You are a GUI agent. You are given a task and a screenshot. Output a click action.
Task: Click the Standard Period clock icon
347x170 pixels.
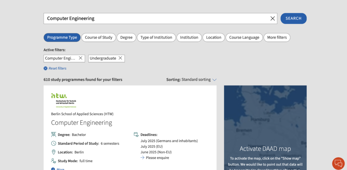(54, 143)
